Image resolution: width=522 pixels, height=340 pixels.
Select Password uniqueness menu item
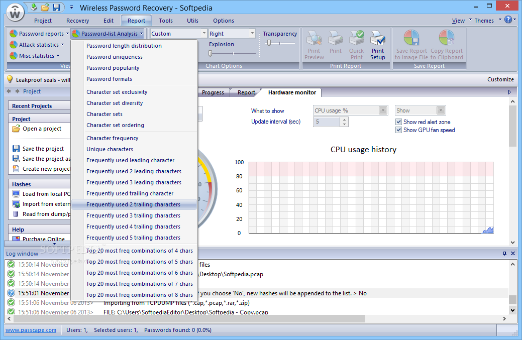(x=134, y=57)
